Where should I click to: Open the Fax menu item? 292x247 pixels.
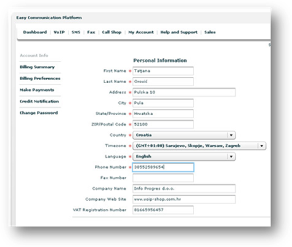pos(91,32)
